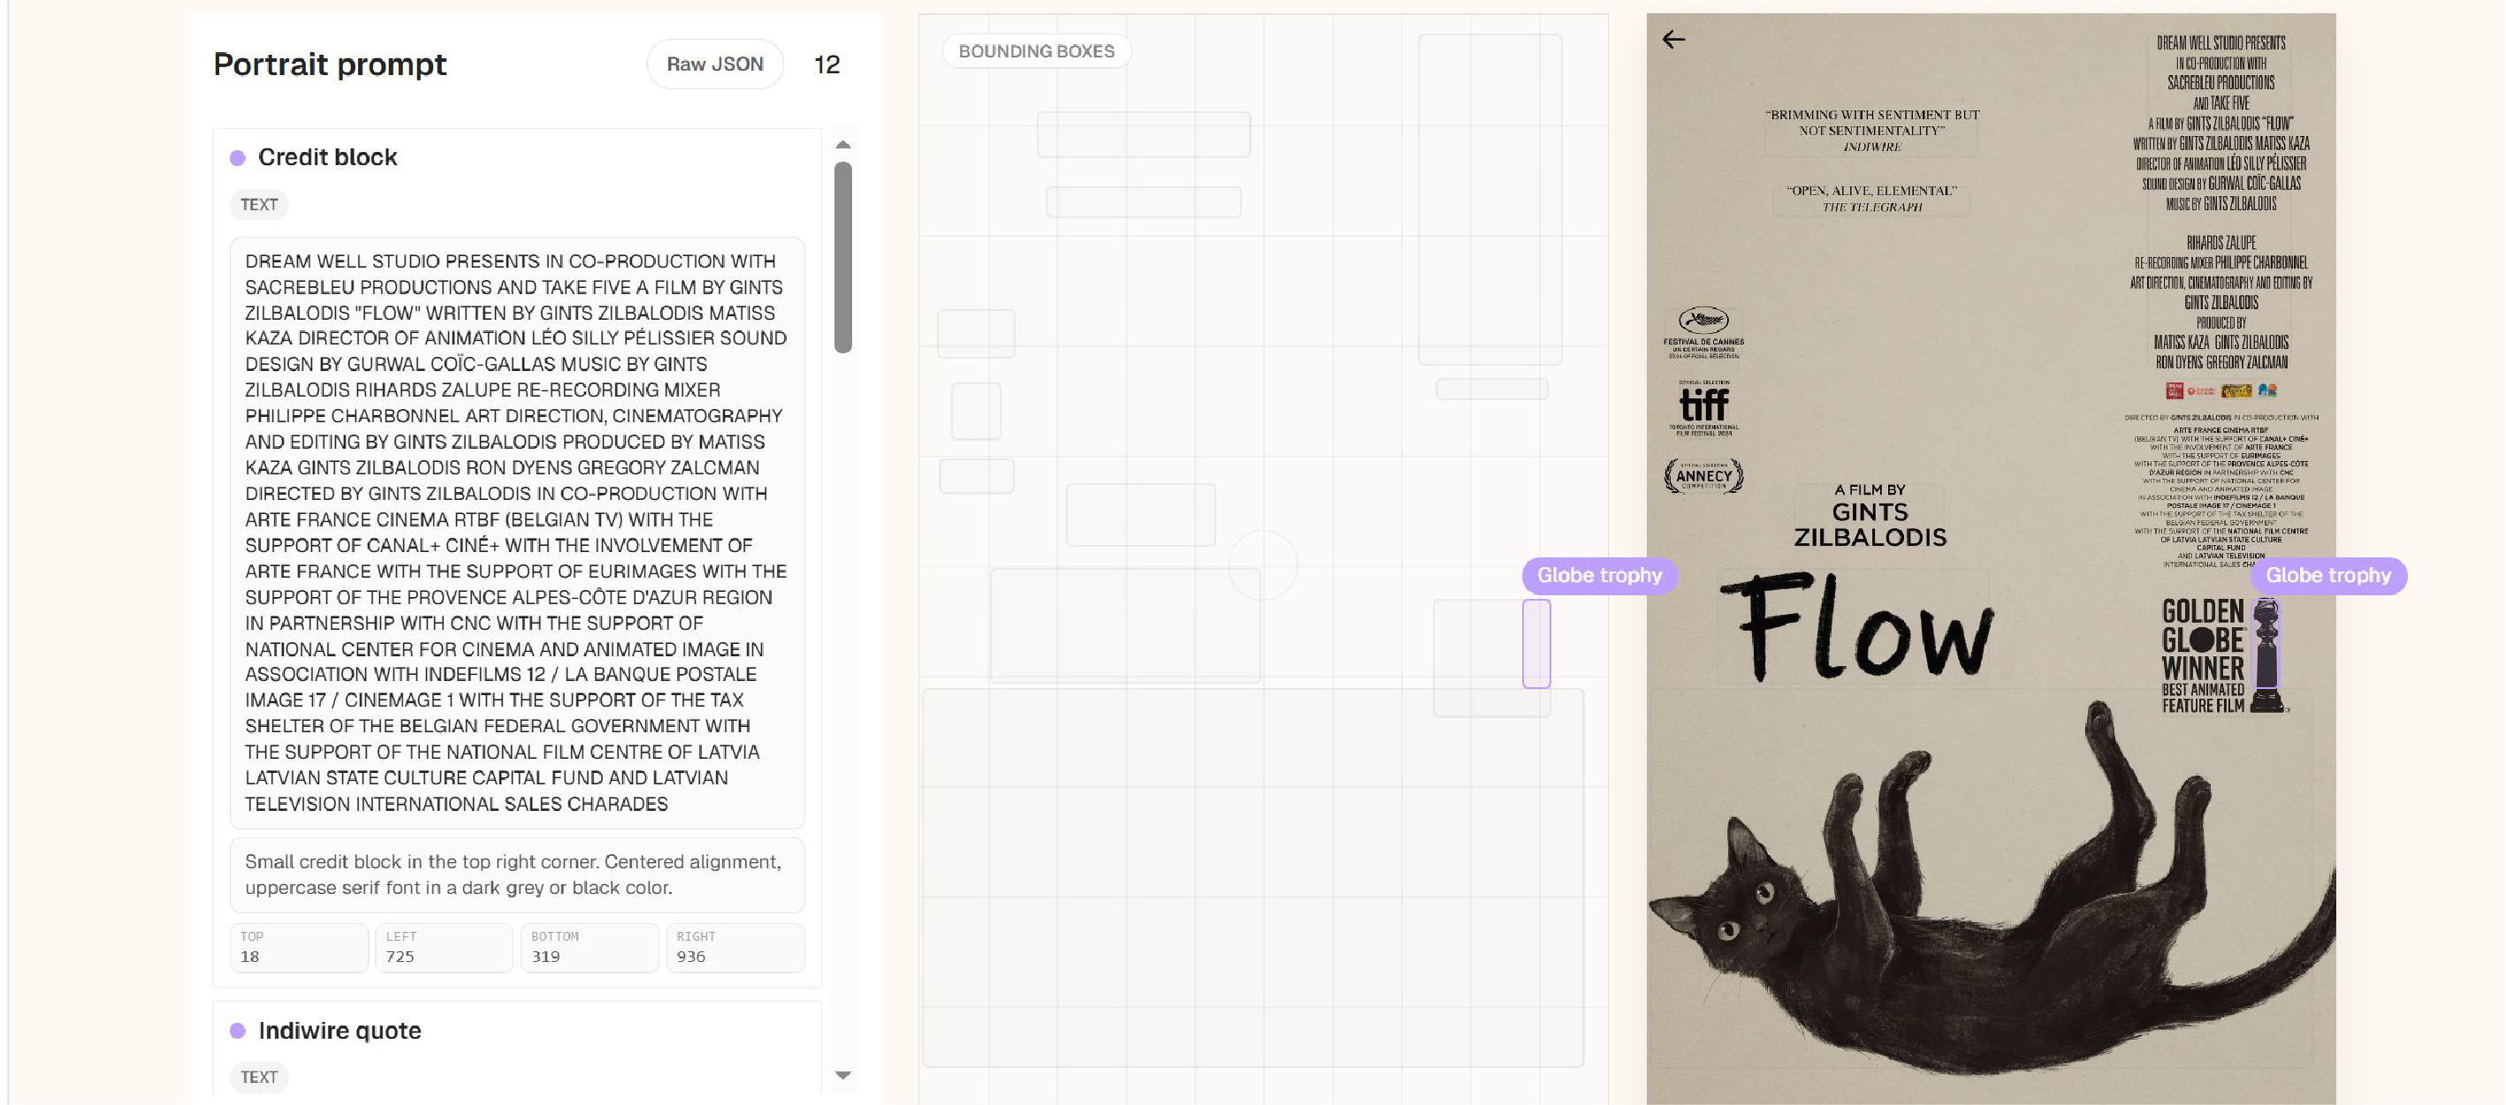Click the Festival de Cannes logo on poster
This screenshot has height=1105, width=2506.
point(1703,333)
